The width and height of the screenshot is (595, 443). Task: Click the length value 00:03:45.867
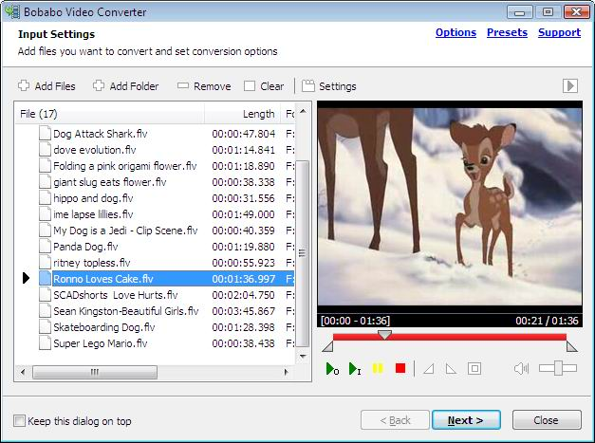[x=243, y=311]
